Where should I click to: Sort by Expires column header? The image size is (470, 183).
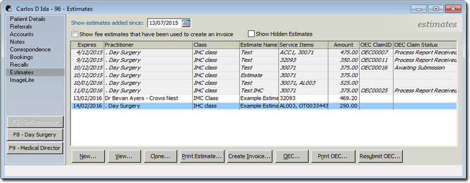pos(87,45)
